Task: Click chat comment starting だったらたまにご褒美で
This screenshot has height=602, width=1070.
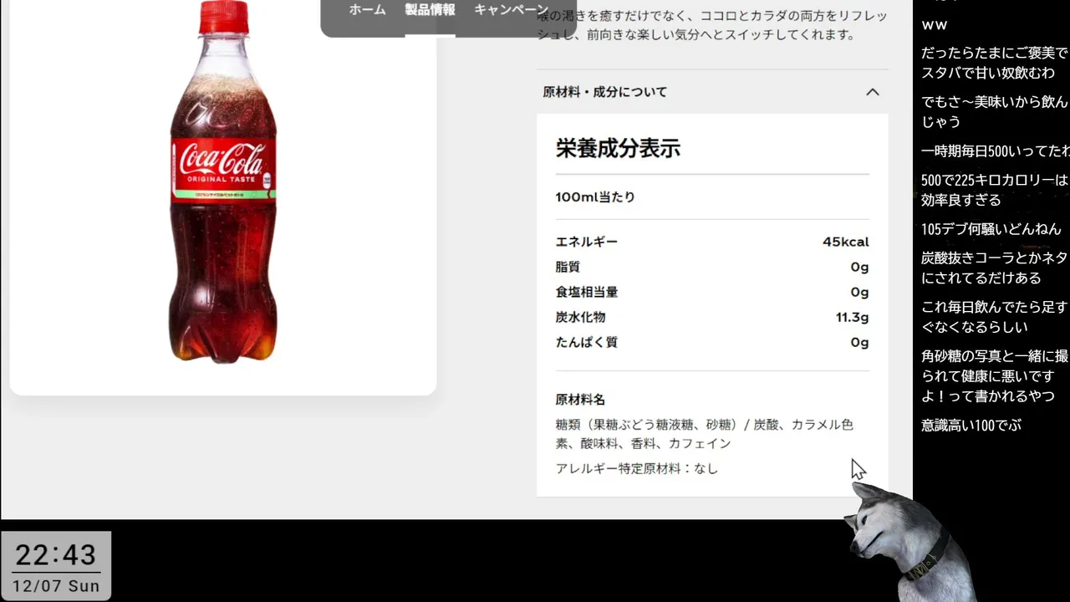Action: tap(995, 63)
